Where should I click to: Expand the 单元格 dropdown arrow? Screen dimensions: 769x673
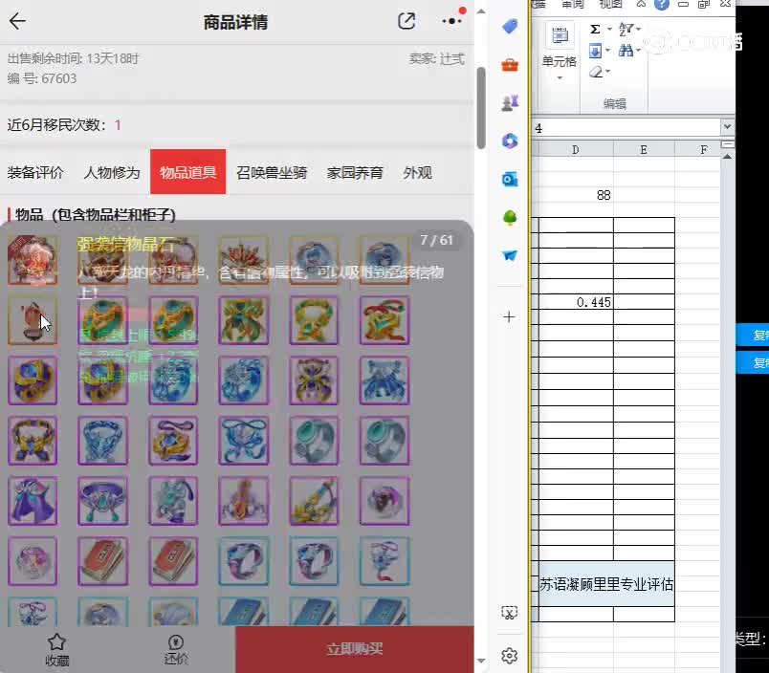(560, 78)
